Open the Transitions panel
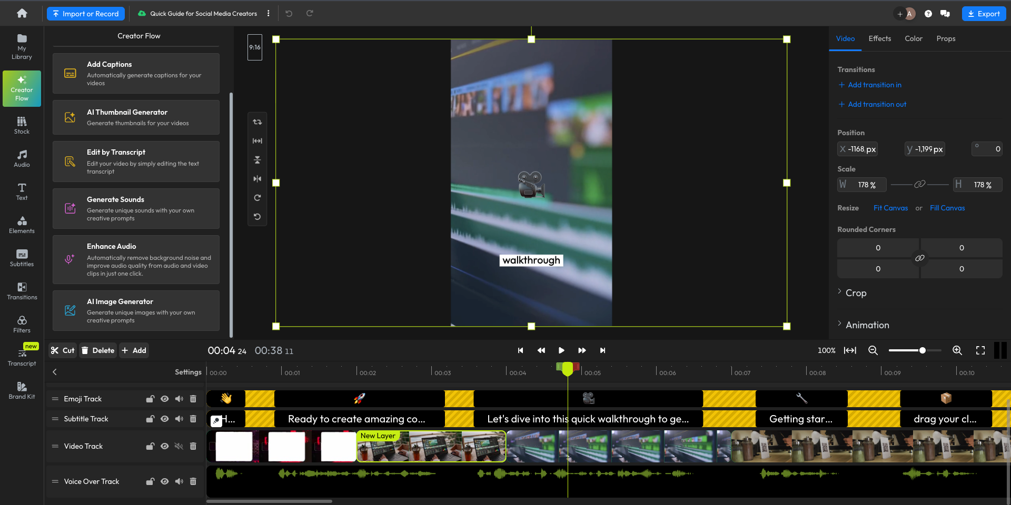The height and width of the screenshot is (505, 1011). [x=22, y=291]
